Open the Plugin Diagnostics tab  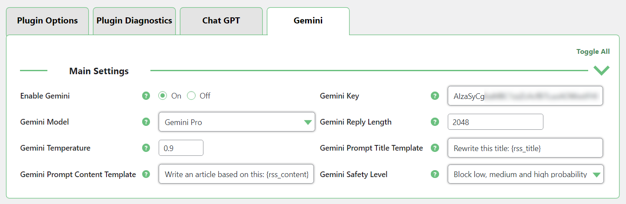coord(134,21)
